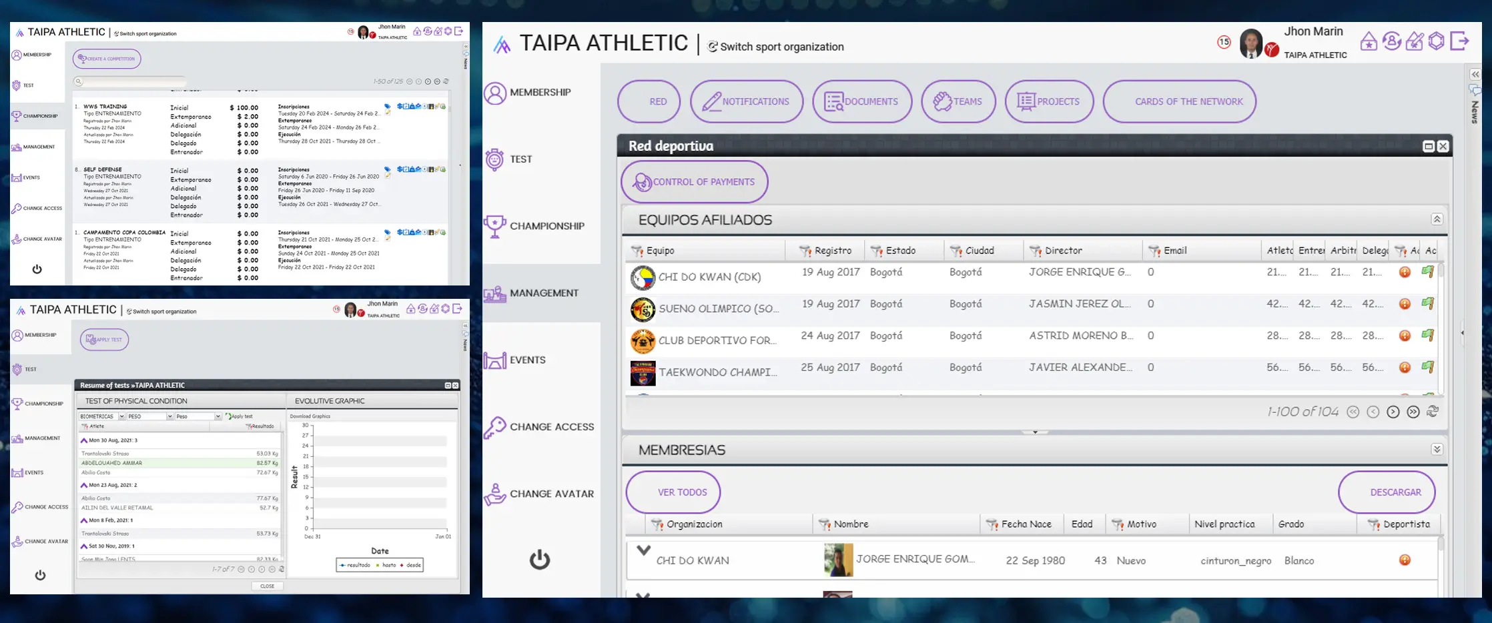Click the blue tag icon on WWS TRAINING row
Viewport: 1492px width, 623px height.
pos(388,106)
